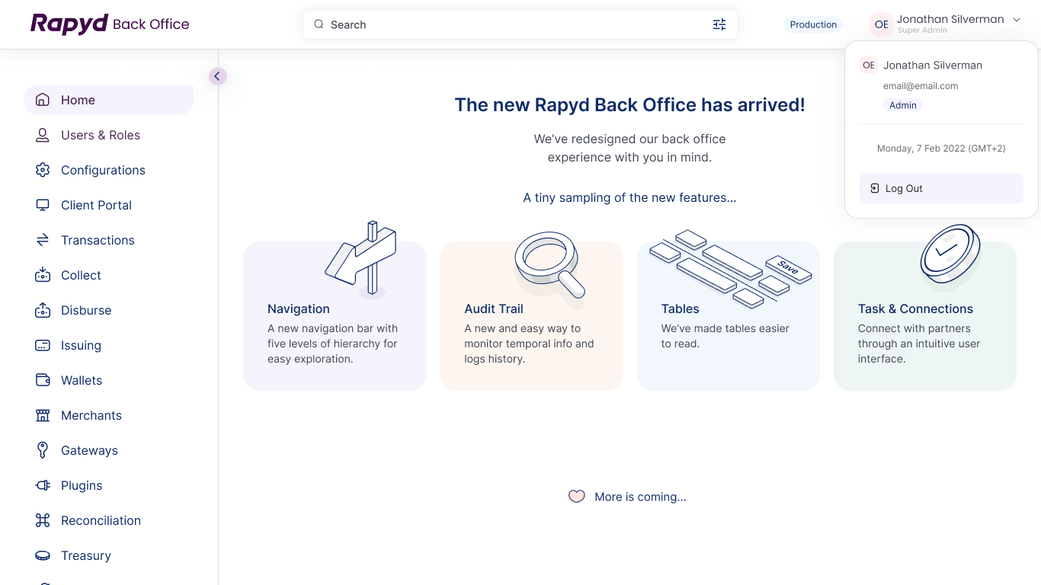
Task: Collapse the sidebar with chevron button
Action: coord(218,76)
